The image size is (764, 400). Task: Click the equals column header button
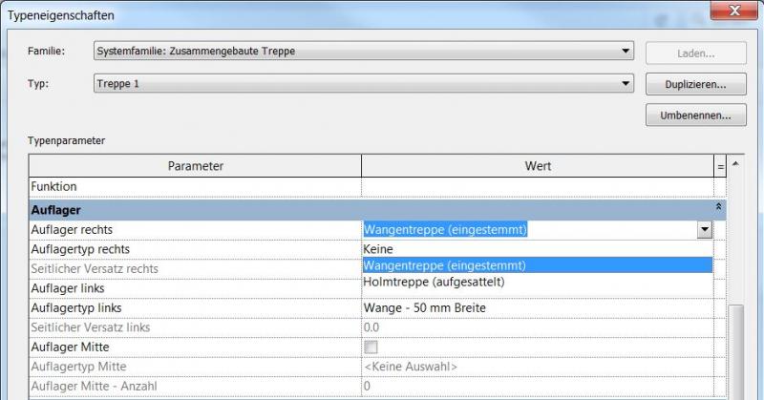coord(720,166)
